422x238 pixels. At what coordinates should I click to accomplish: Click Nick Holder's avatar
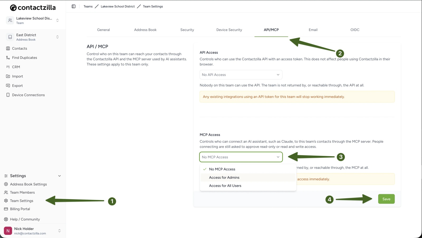point(8,231)
